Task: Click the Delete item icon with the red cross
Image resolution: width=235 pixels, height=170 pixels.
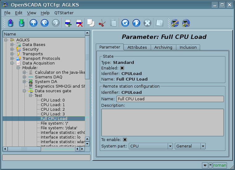Action: click(79, 23)
